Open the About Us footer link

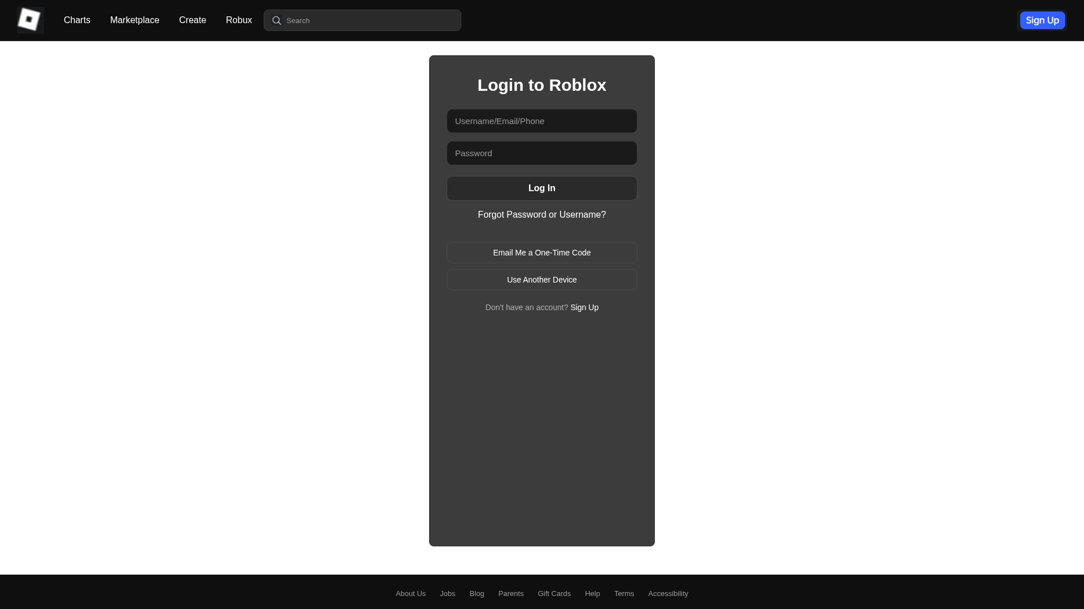point(410,594)
